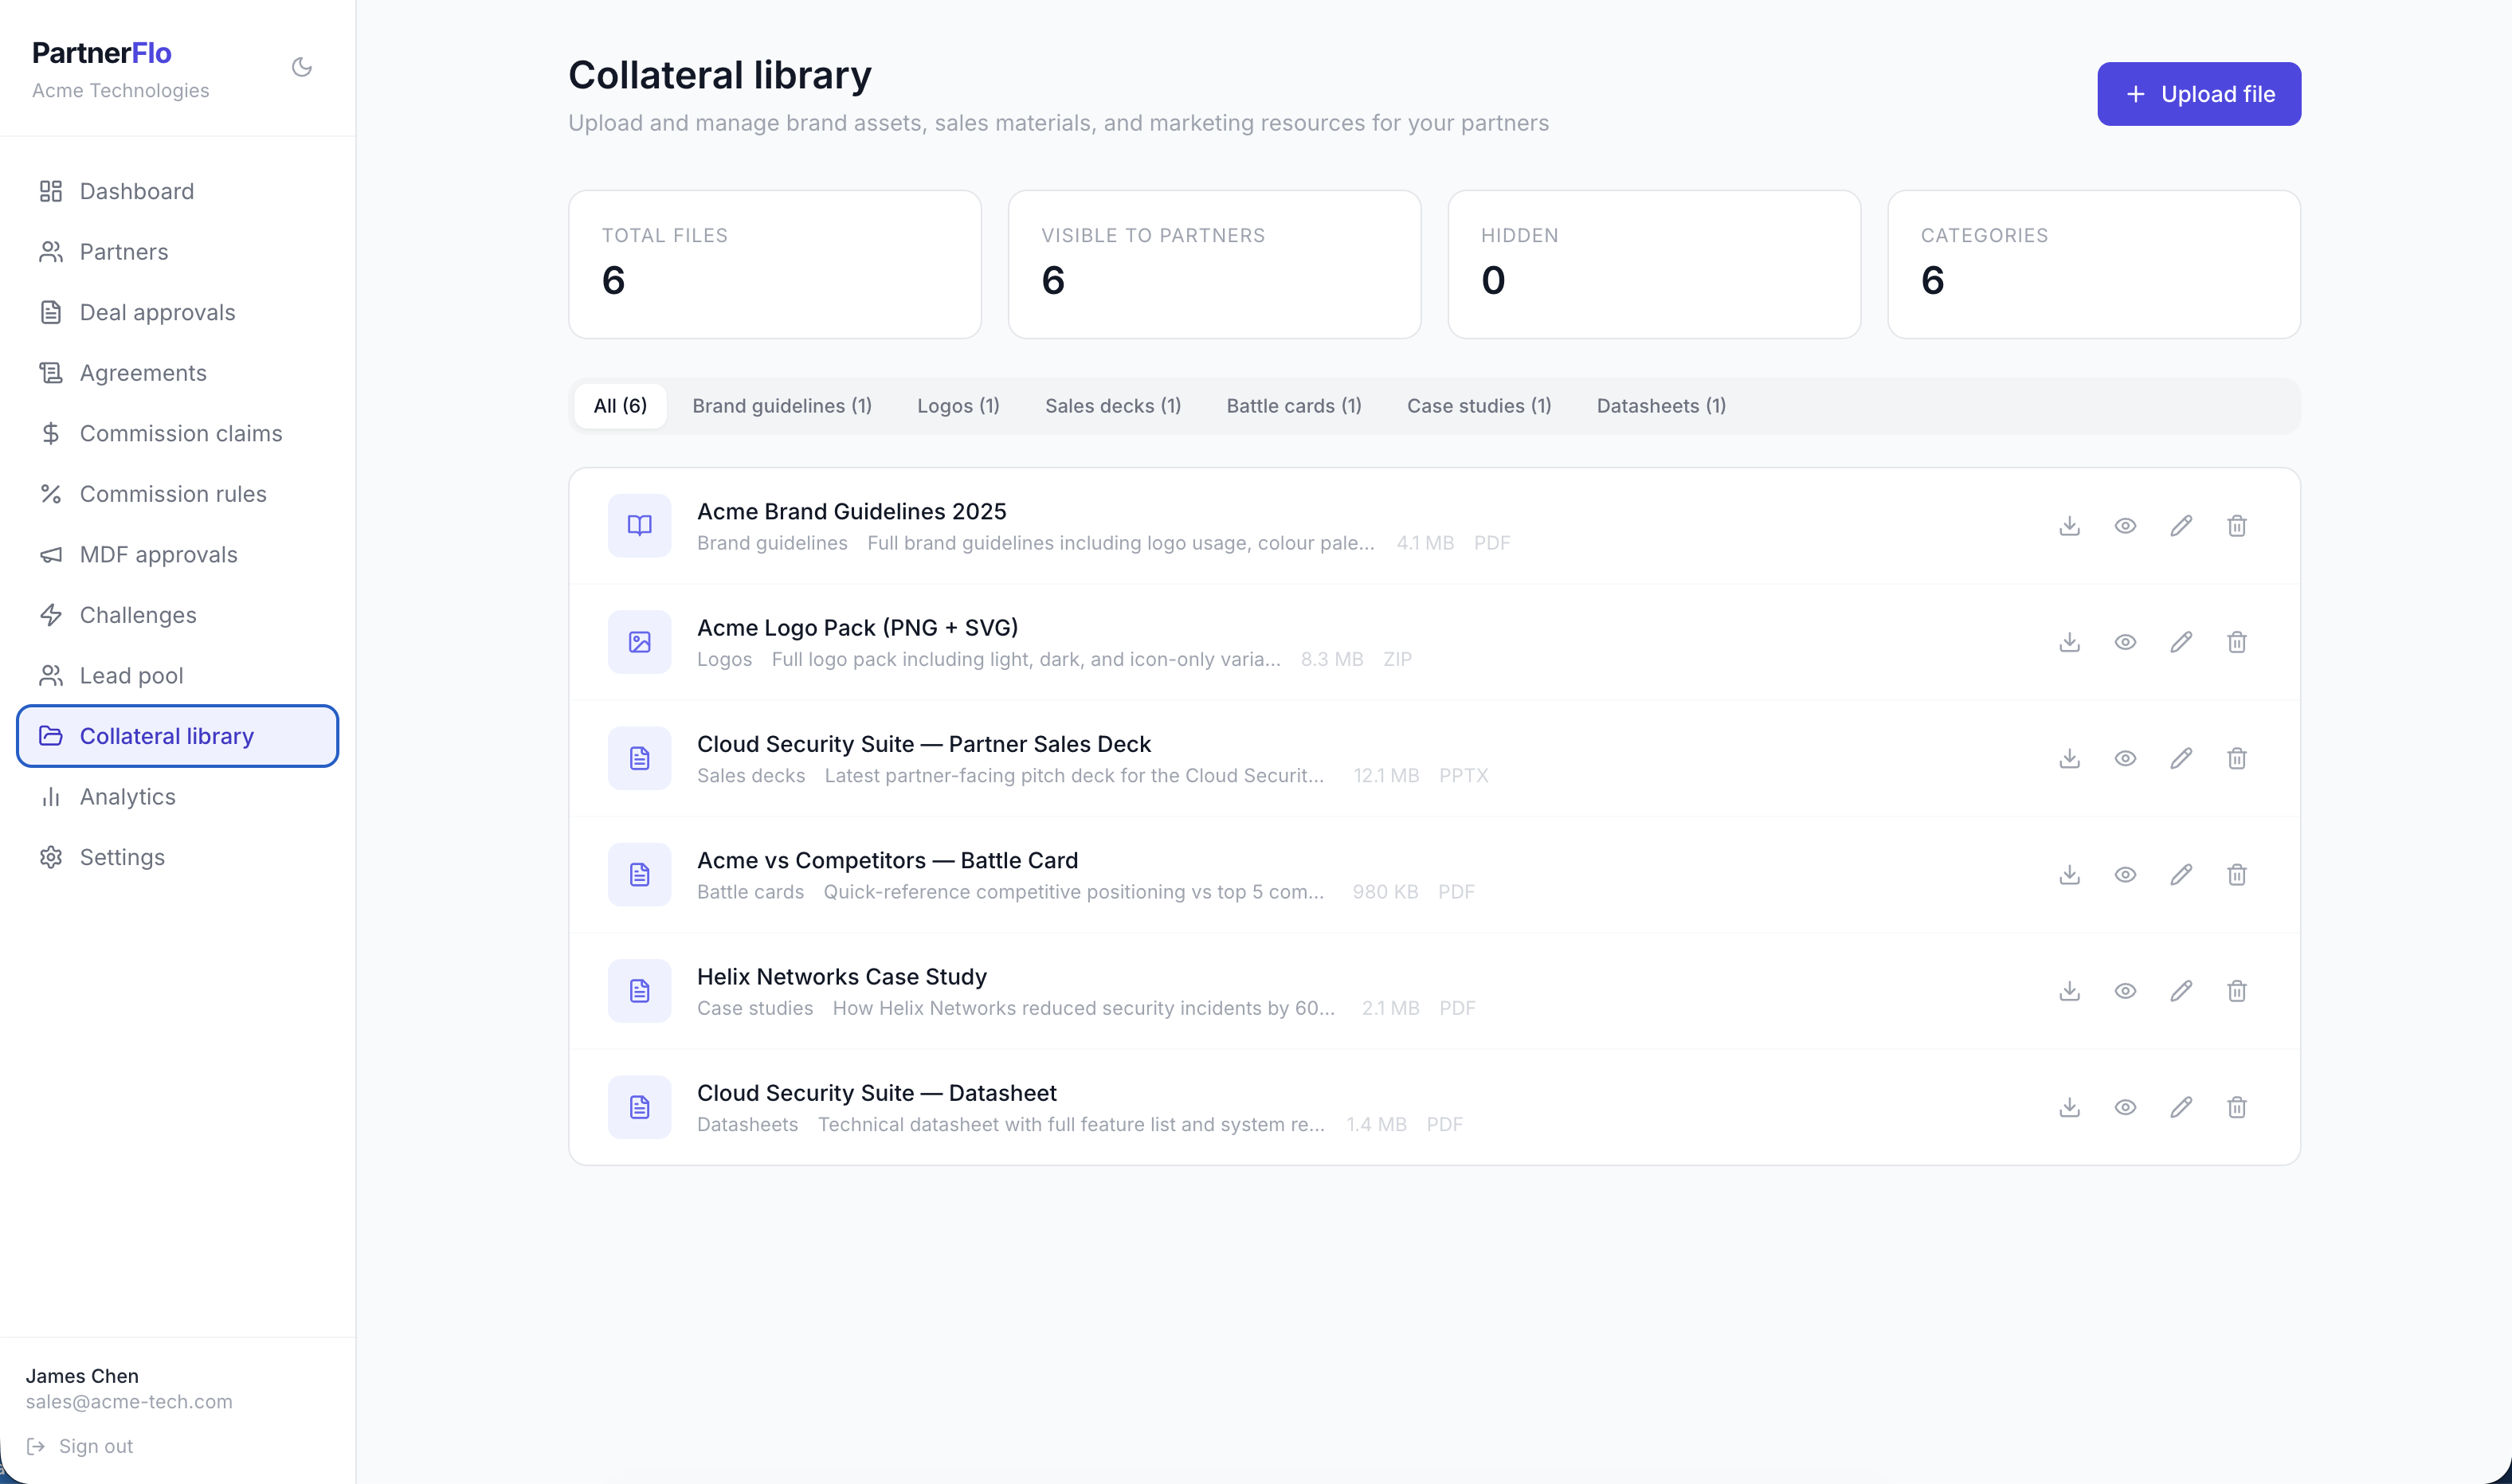Screen dimensions: 2512x1484
Task: Show Sales decks (1) tab
Action: (1113, 406)
